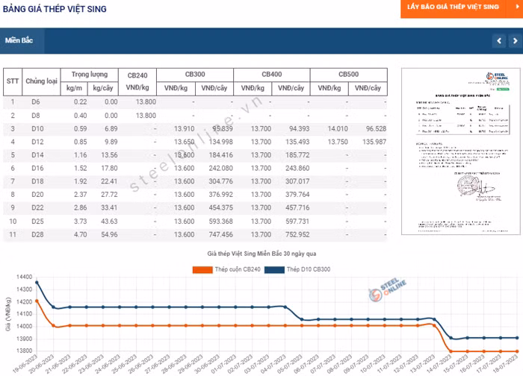The height and width of the screenshot is (376, 523).
Task: Click the 13800 y-axis label
Action: point(25,351)
